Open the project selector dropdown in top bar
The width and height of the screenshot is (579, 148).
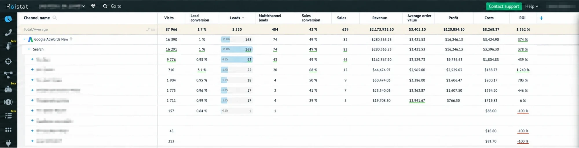tap(62, 6)
